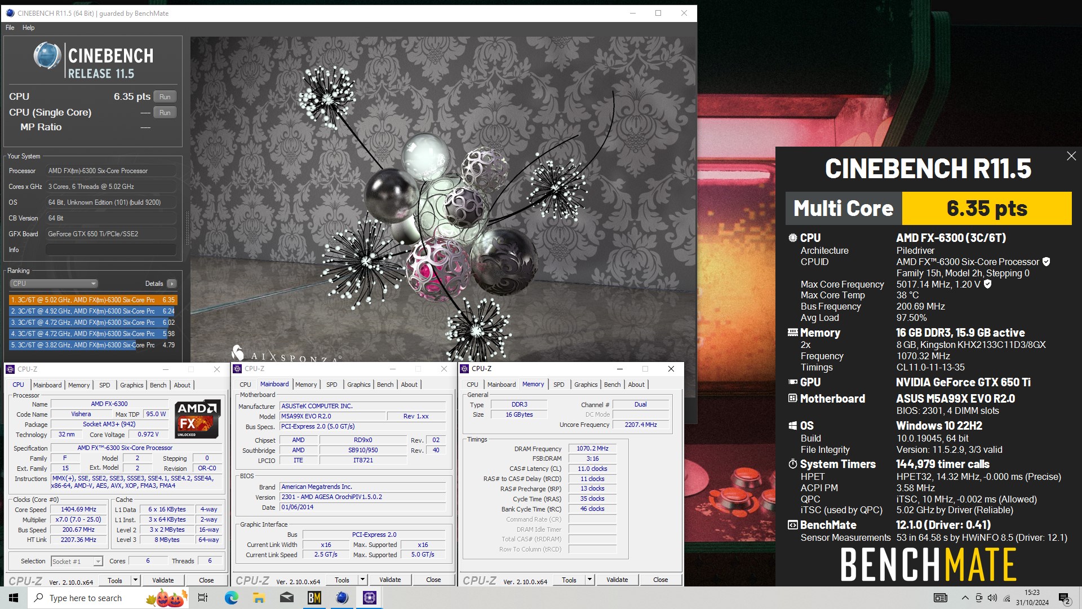Open the Mail app from taskbar

(x=287, y=598)
